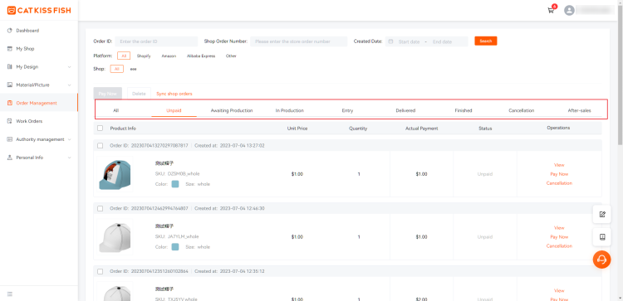Screen dimensions: 623x301
Task: View the DZSM0B_whole order
Action: tap(559, 165)
